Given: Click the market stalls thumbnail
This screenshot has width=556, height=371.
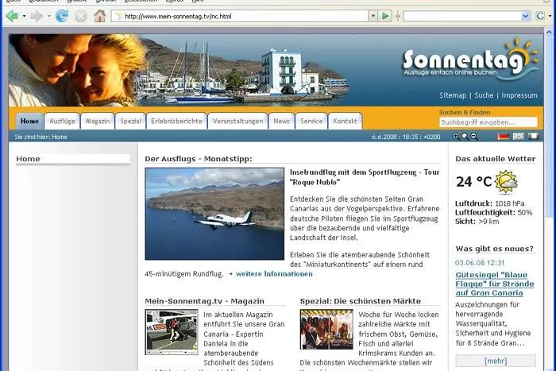Looking at the screenshot, I should [326, 330].
